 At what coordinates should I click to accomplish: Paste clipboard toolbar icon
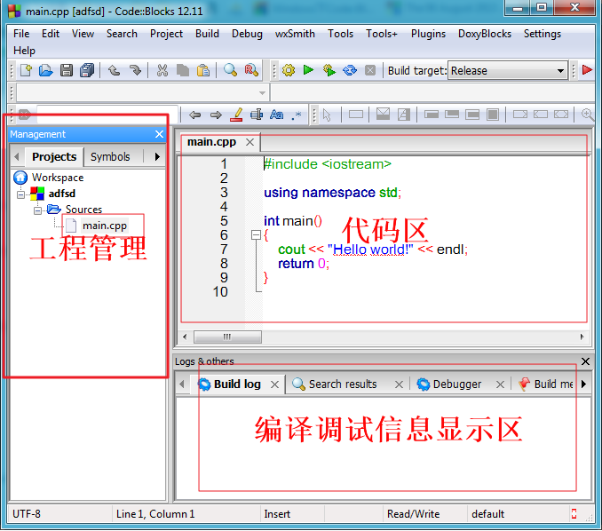pos(203,71)
